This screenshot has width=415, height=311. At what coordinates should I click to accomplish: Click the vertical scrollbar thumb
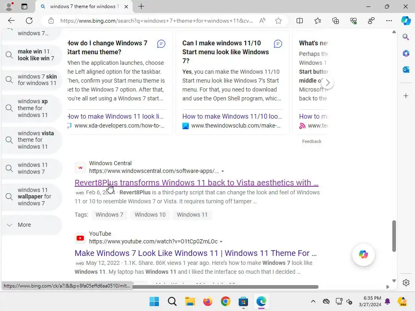(394, 236)
